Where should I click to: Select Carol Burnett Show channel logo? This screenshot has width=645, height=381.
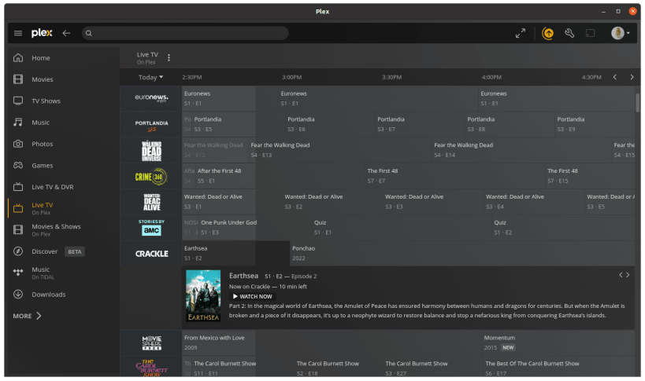tap(151, 367)
